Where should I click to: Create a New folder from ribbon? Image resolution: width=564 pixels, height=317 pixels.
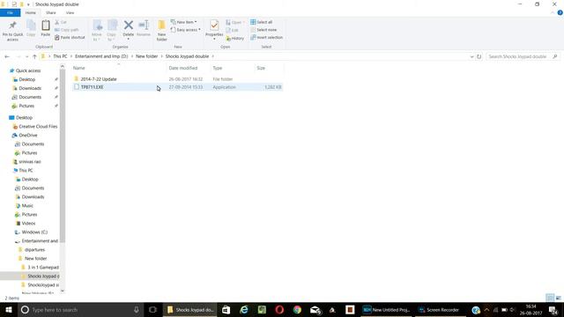tap(162, 30)
